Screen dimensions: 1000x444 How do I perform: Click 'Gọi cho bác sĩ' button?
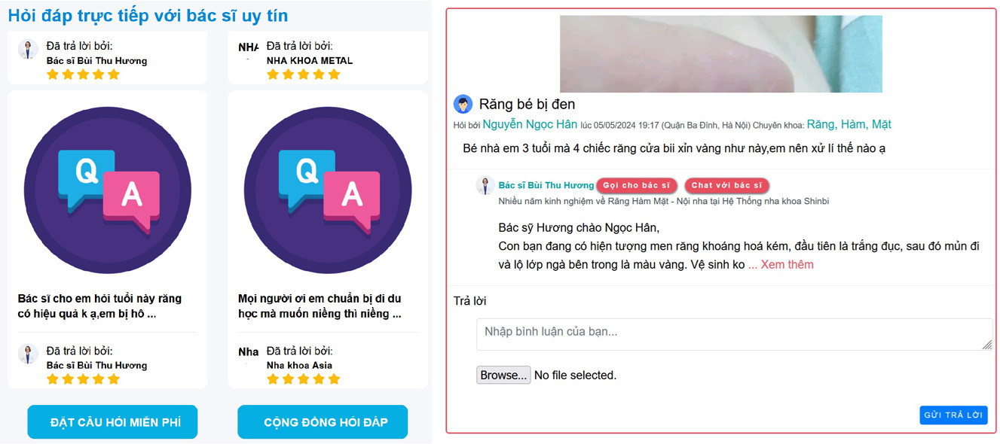click(637, 186)
